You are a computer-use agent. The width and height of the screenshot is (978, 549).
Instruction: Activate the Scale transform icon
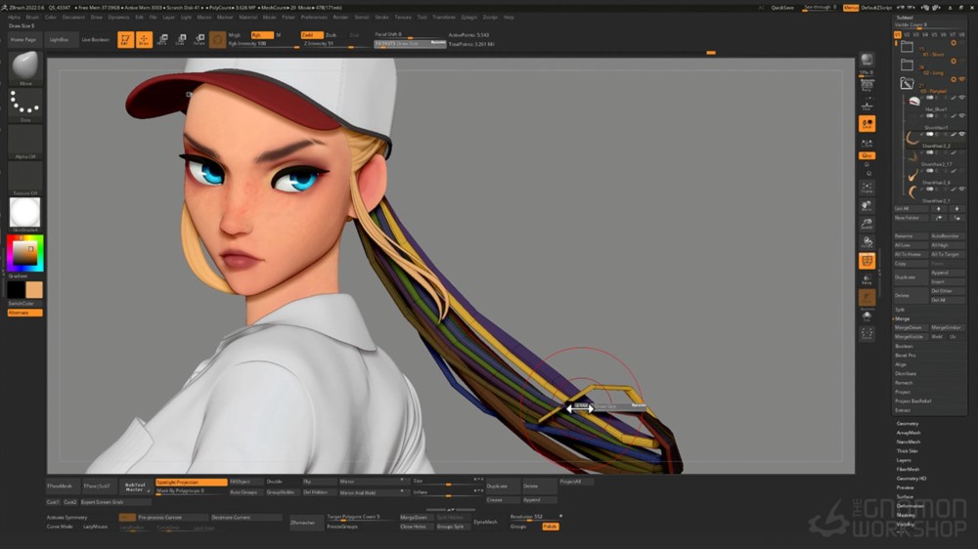(x=181, y=40)
